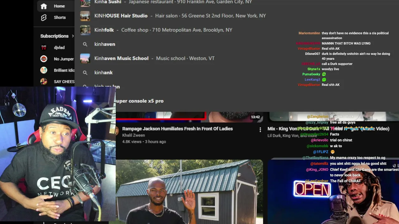Image resolution: width=399 pixels, height=224 pixels.
Task: Select No Jumper subscription name
Action: (64, 59)
